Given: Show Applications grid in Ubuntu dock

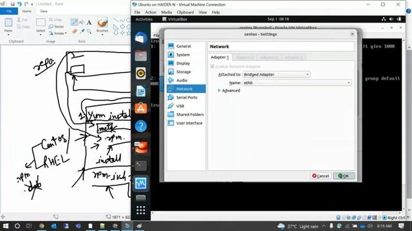Looking at the screenshot, I should tap(141, 210).
